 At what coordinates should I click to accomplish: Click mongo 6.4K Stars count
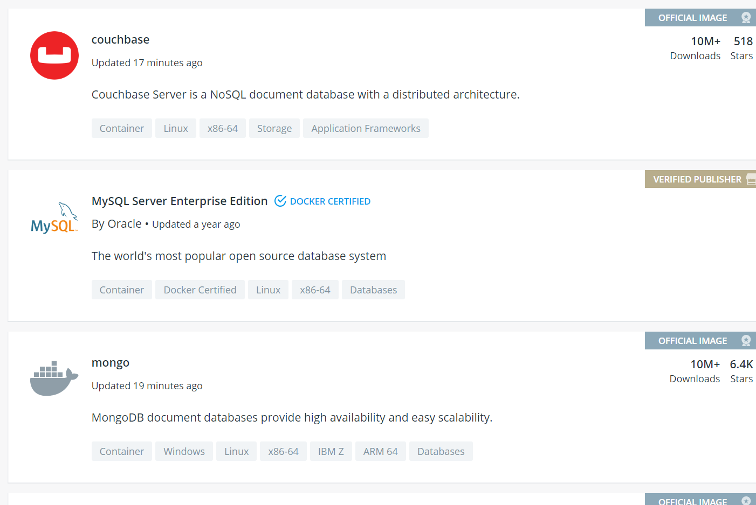click(741, 371)
